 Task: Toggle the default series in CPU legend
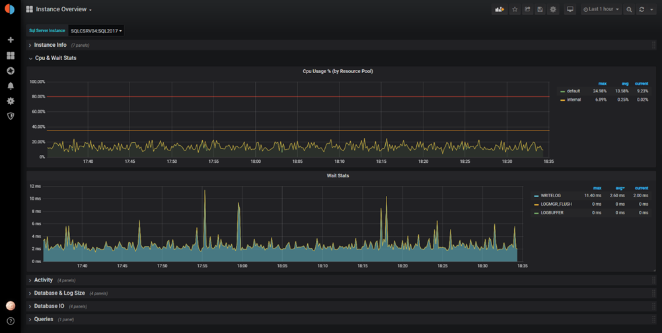click(x=573, y=91)
